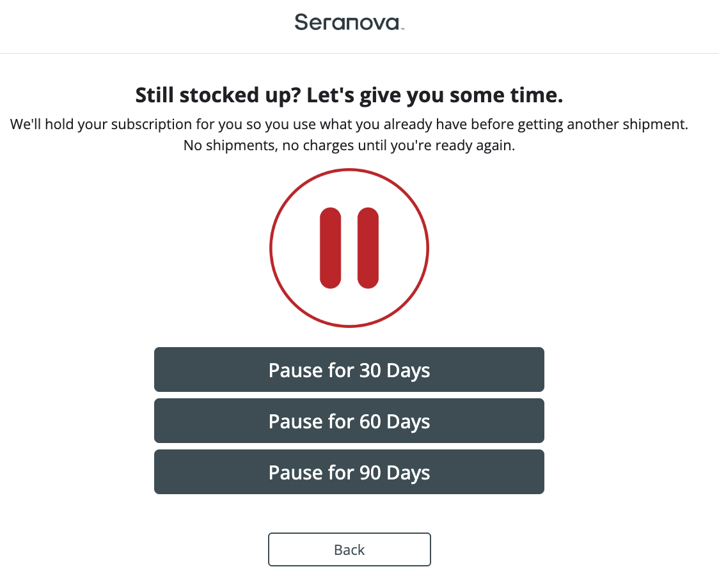Go back using the Back button
719x576 pixels.
coord(349,550)
